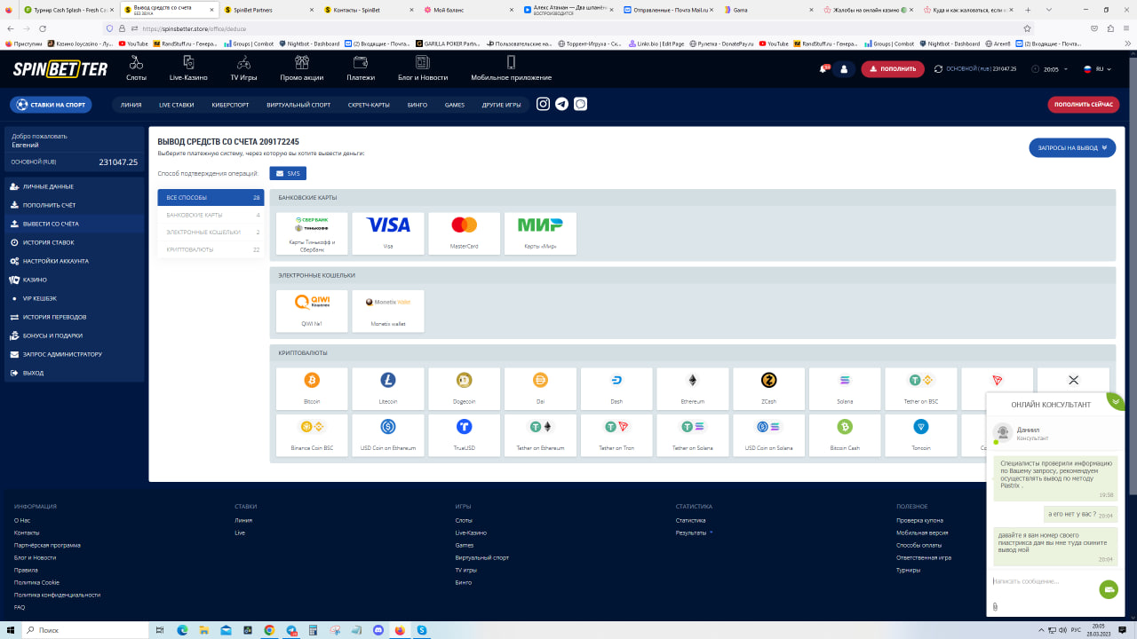Image resolution: width=1137 pixels, height=639 pixels.
Task: Click the 'Ставки на спорт' button
Action: click(x=51, y=105)
